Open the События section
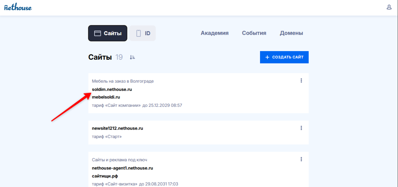The height and width of the screenshot is (187, 398). [254, 33]
